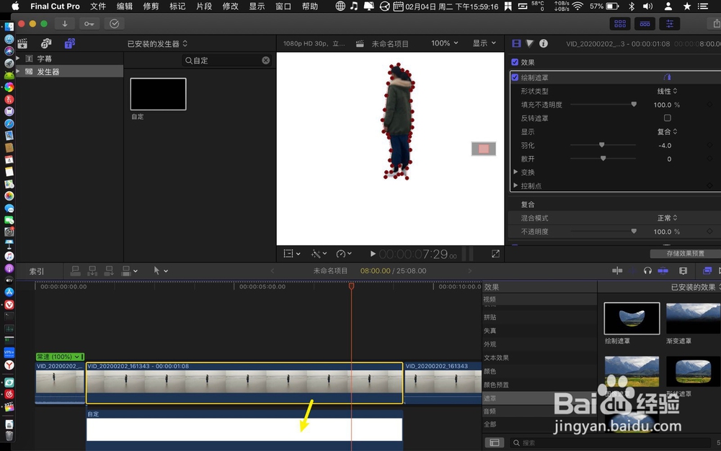The height and width of the screenshot is (451, 721).
Task: Click the Connect clip to primary storyline
Action: coord(76,271)
